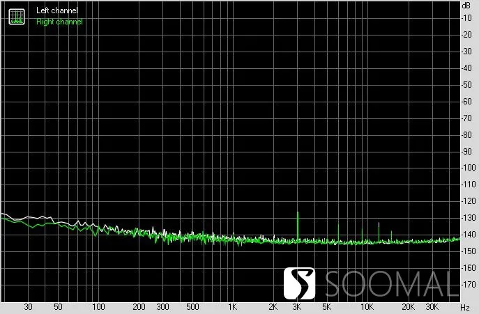Click the 300 Hz frequency axis label
This screenshot has height=314, width=479.
click(163, 306)
